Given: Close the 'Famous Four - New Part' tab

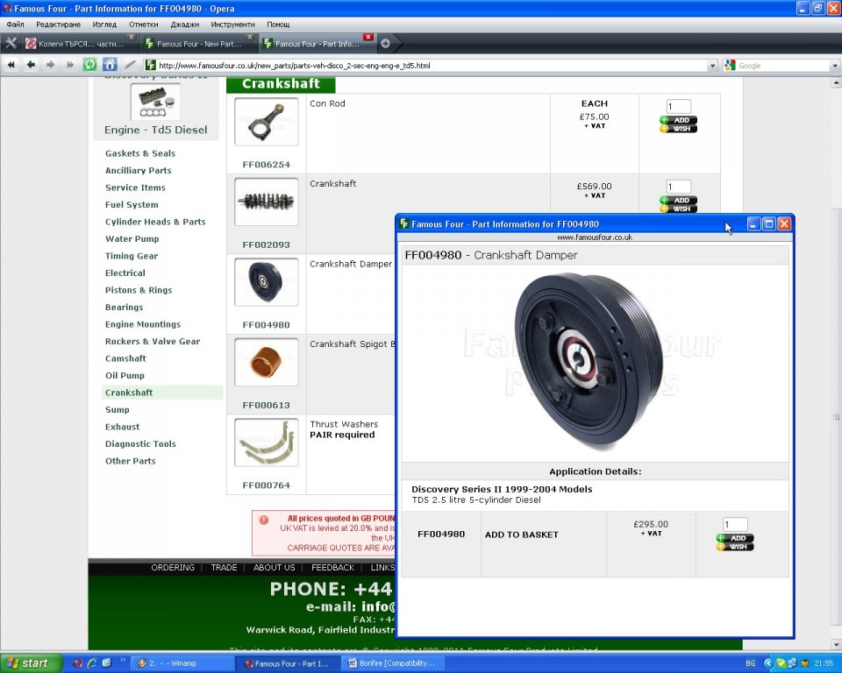Looking at the screenshot, I should pyautogui.click(x=250, y=37).
